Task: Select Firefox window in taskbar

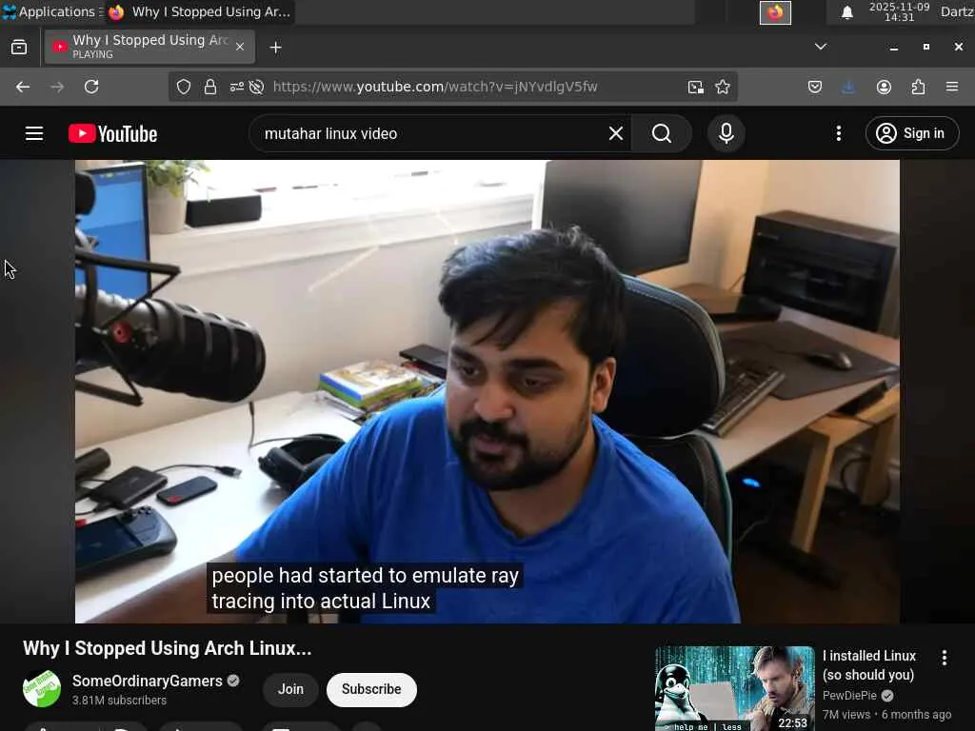Action: click(x=199, y=11)
